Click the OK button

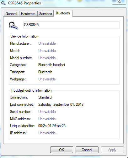pos(61,150)
